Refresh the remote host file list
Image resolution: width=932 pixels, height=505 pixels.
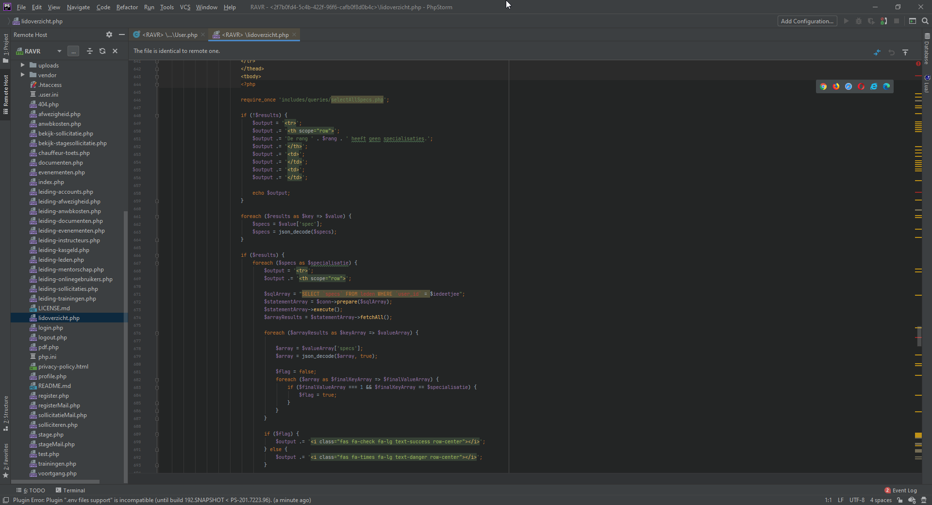(102, 51)
